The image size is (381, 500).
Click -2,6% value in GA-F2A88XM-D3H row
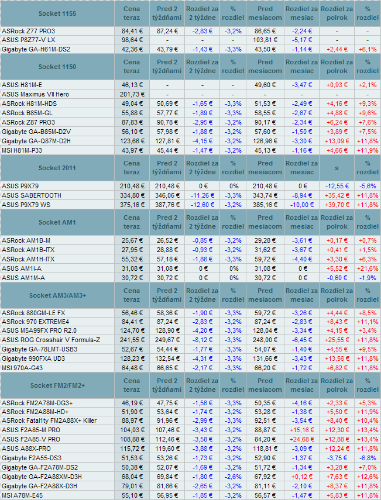tap(233, 477)
